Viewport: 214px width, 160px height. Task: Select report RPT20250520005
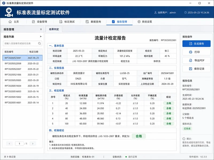(22, 80)
